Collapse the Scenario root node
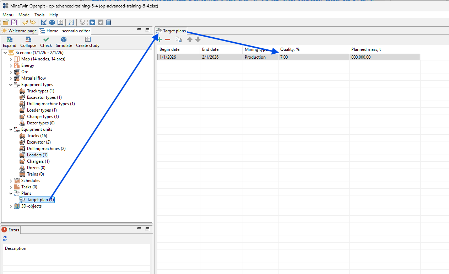449x274 pixels. point(5,53)
